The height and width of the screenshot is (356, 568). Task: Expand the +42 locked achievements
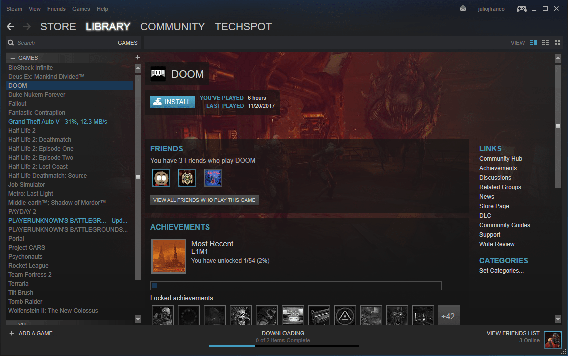point(448,316)
